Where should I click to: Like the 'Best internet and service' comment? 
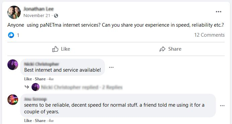pos(28,79)
